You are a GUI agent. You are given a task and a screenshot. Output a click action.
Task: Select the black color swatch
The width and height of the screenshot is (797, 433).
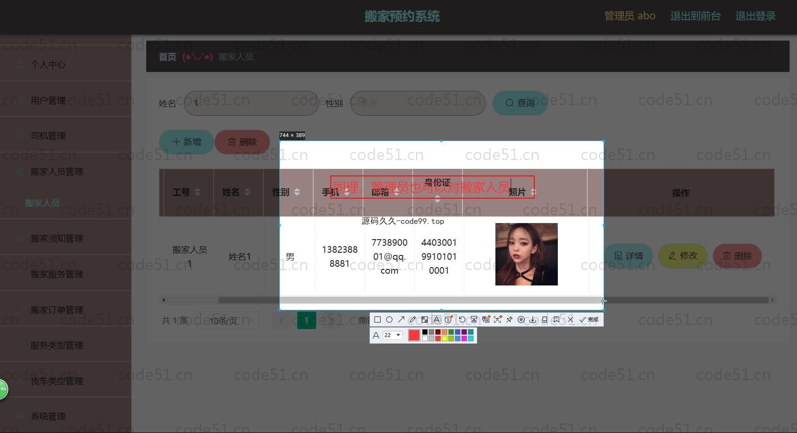click(x=425, y=332)
